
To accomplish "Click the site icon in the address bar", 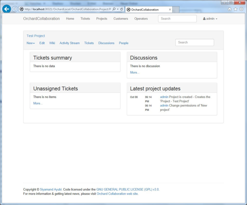I will [x=22, y=9].
